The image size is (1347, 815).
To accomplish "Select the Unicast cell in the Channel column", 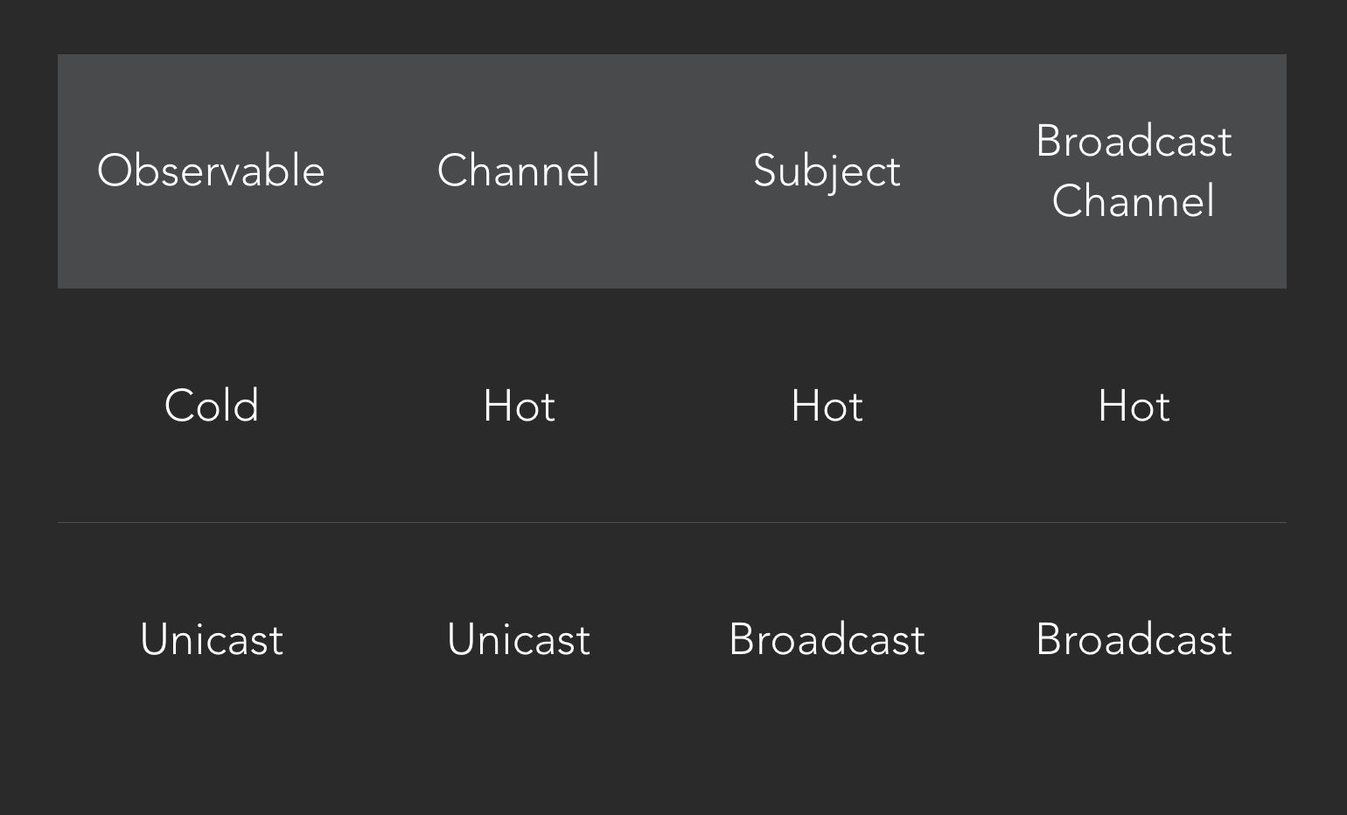I will pos(519,639).
